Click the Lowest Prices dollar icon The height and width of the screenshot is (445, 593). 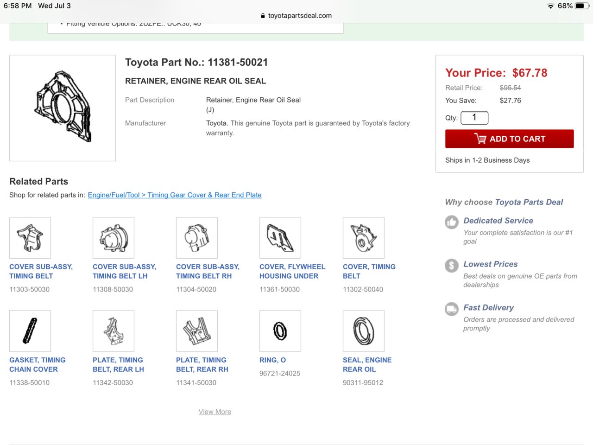click(x=451, y=266)
